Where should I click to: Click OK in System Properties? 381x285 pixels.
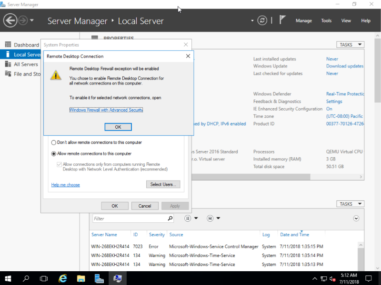[115, 206]
